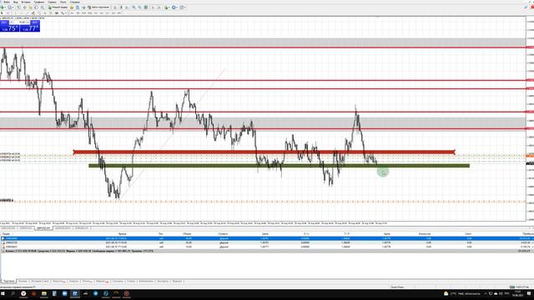Viewport: 534px width, 300px height.
Task: Show the Navigator panel icon
Action: pos(30,7)
